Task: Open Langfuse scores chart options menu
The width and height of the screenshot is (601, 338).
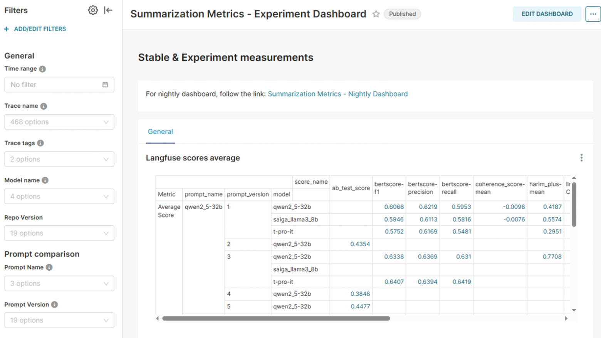Action: (581, 158)
